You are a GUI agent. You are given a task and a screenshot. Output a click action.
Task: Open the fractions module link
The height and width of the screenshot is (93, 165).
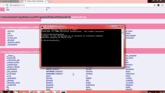(x=49, y=87)
